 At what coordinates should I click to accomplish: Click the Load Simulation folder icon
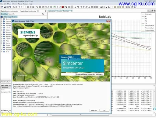pyautogui.click(x=5, y=7)
